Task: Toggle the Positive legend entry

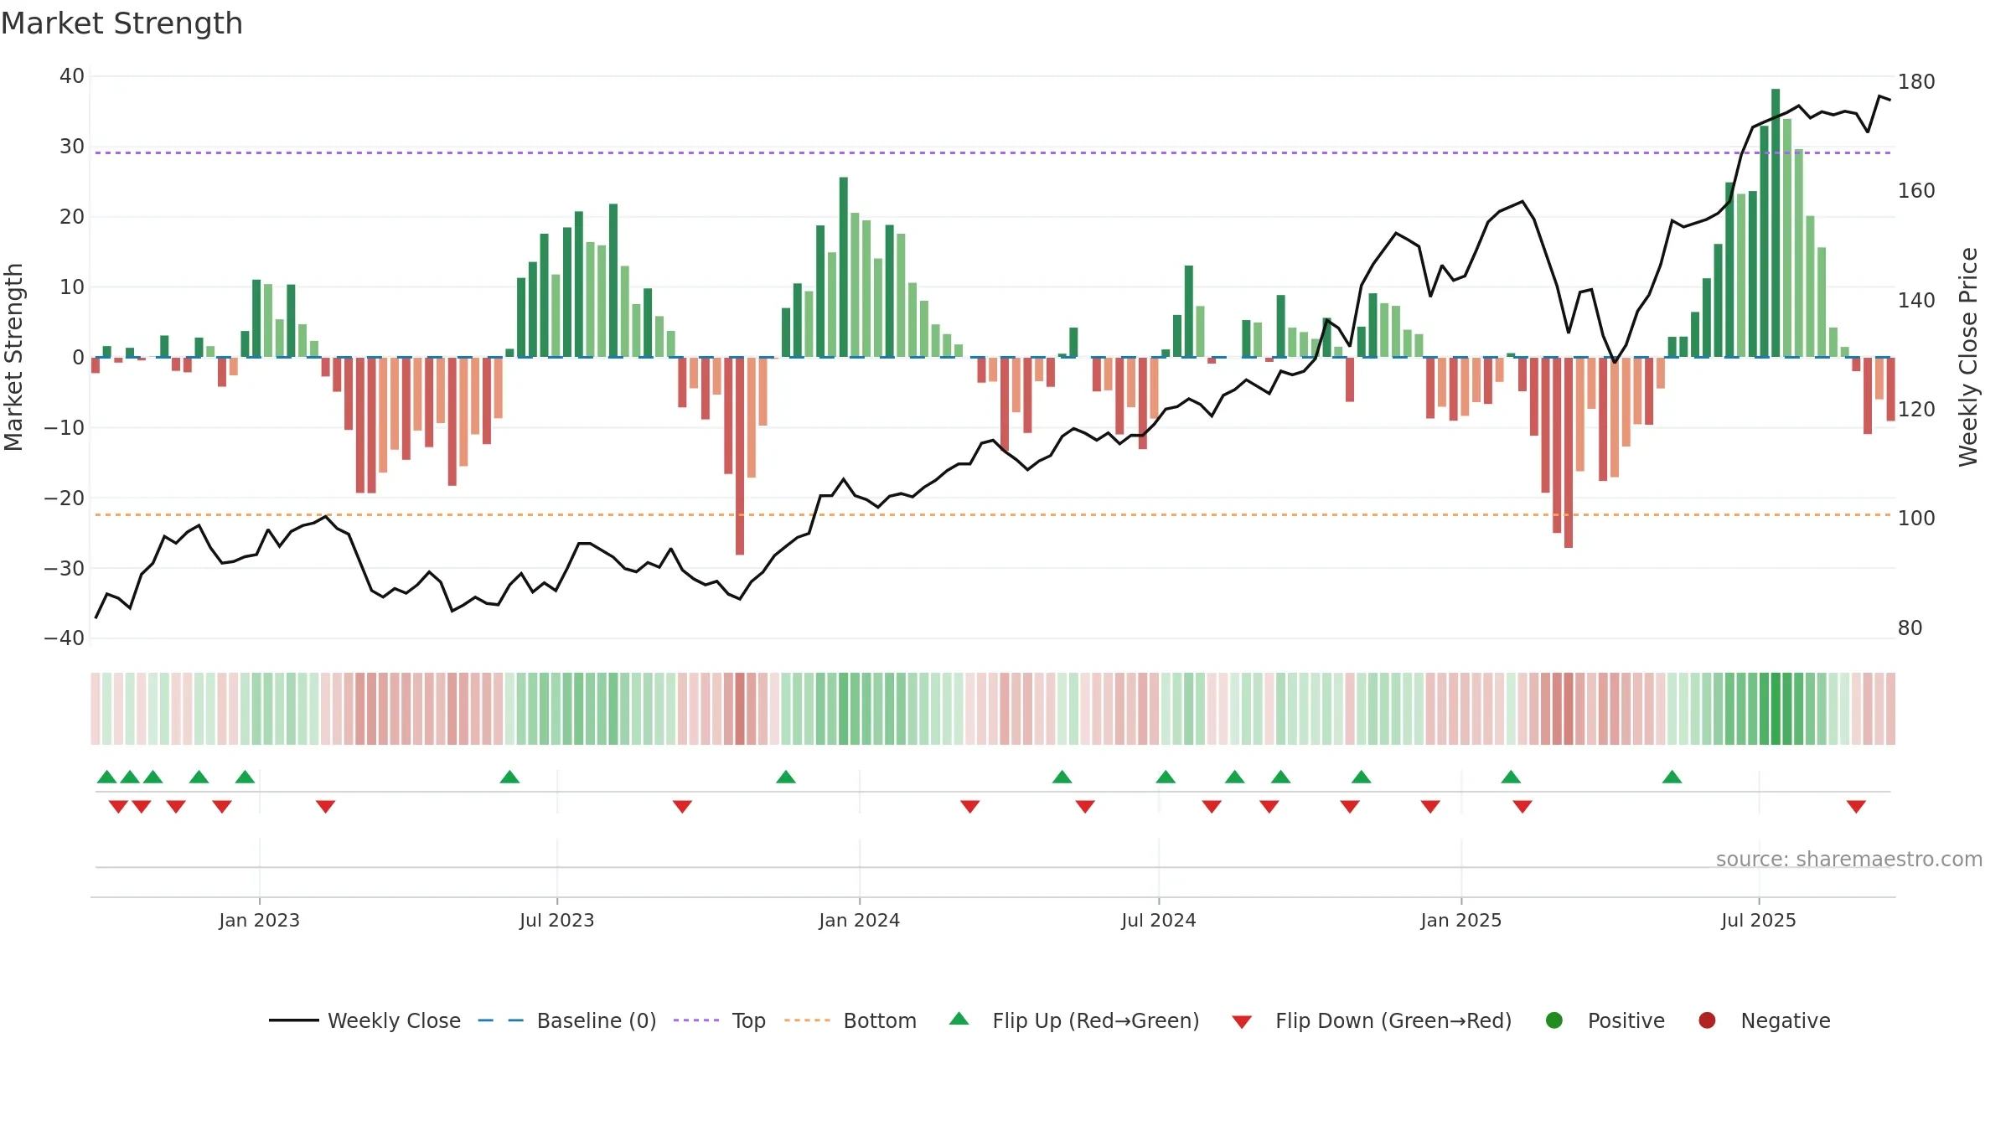Action: pyautogui.click(x=1605, y=1020)
